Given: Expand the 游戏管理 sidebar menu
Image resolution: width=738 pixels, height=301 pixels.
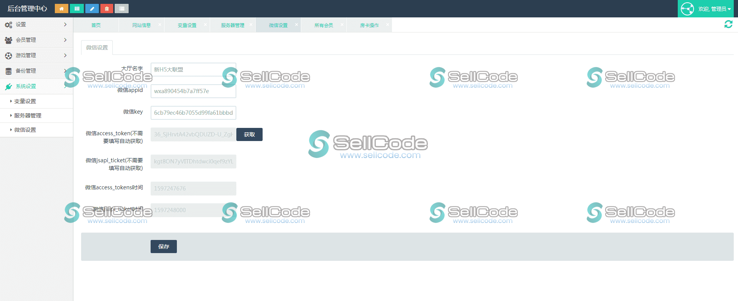Looking at the screenshot, I should [x=36, y=55].
